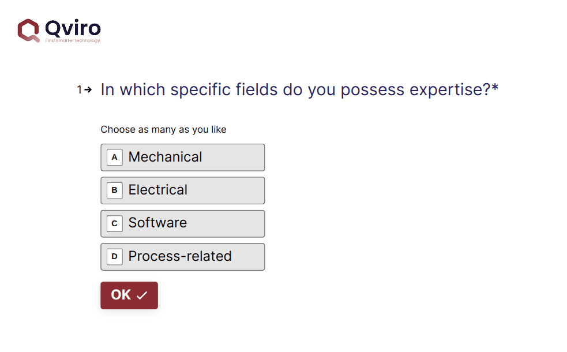Click the Qviro brand name text
567x352 pixels.
(73, 28)
